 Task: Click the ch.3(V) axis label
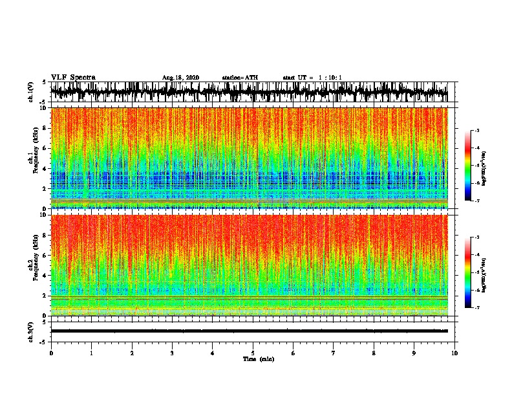[31, 332]
